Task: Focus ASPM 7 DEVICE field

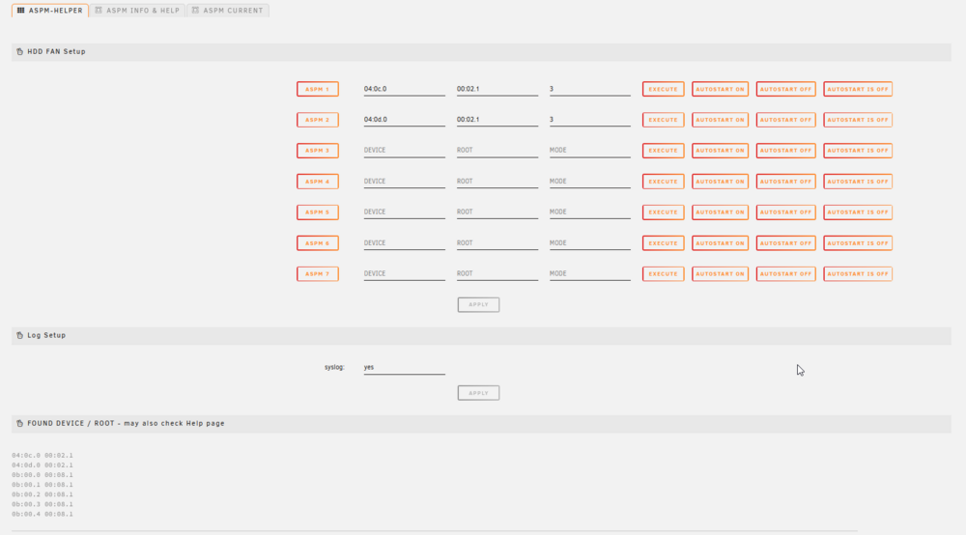Action: (404, 274)
